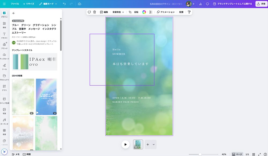Apply the IPAex 明朝 font style

pyautogui.click(x=43, y=59)
